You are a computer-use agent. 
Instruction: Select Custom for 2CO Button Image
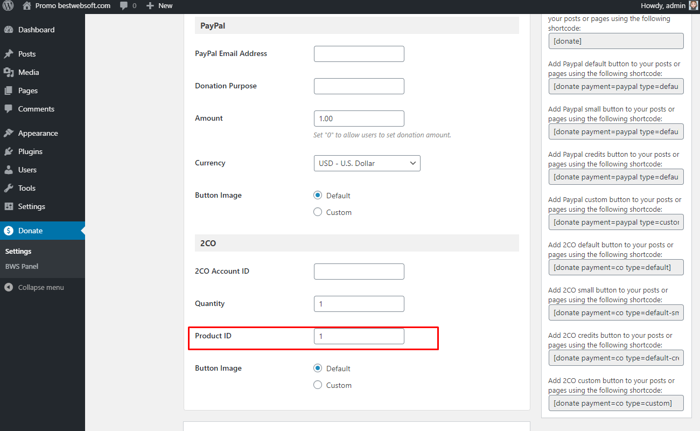point(318,385)
